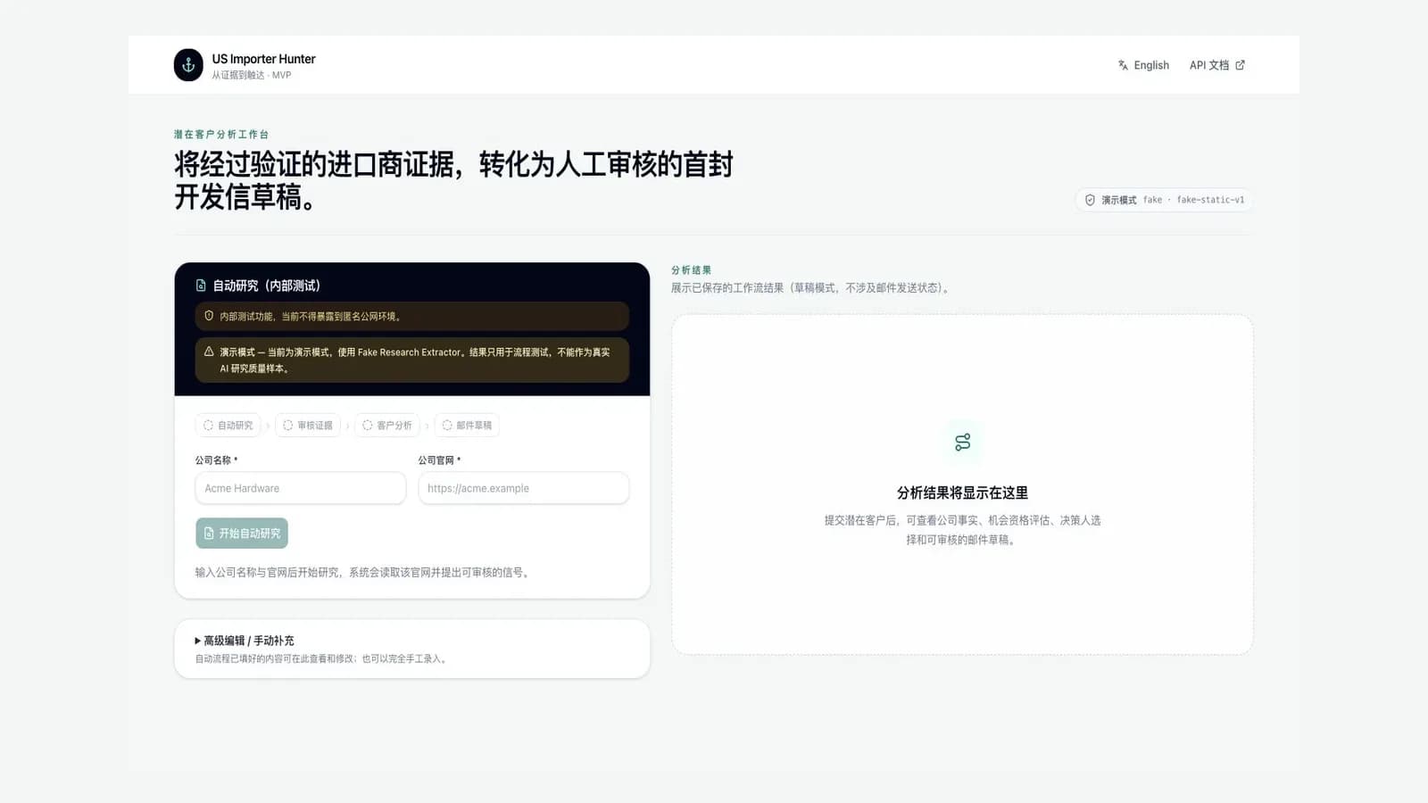Open the API 文档 link
The height and width of the screenshot is (803, 1428).
coord(1217,65)
